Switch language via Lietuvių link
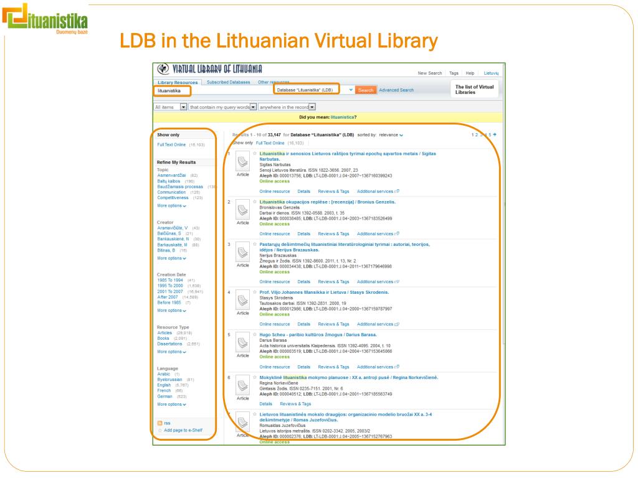Viewport: 638px width, 478px height. (491, 73)
